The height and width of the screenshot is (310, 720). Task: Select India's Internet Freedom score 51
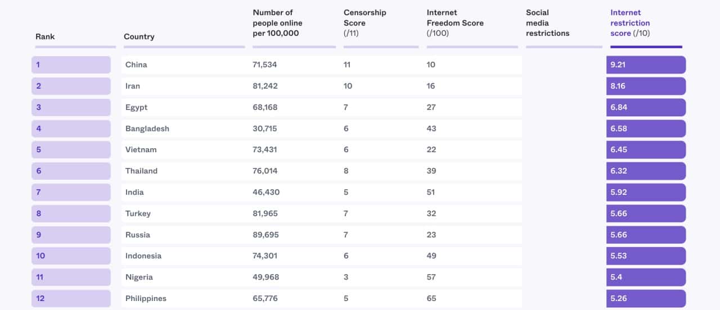tap(431, 192)
